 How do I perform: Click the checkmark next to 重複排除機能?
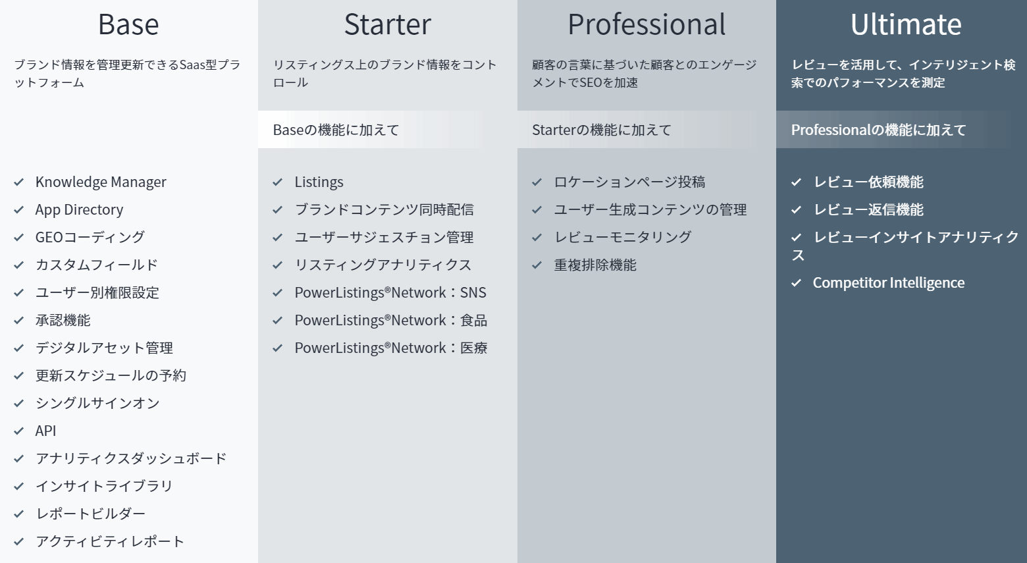537,265
